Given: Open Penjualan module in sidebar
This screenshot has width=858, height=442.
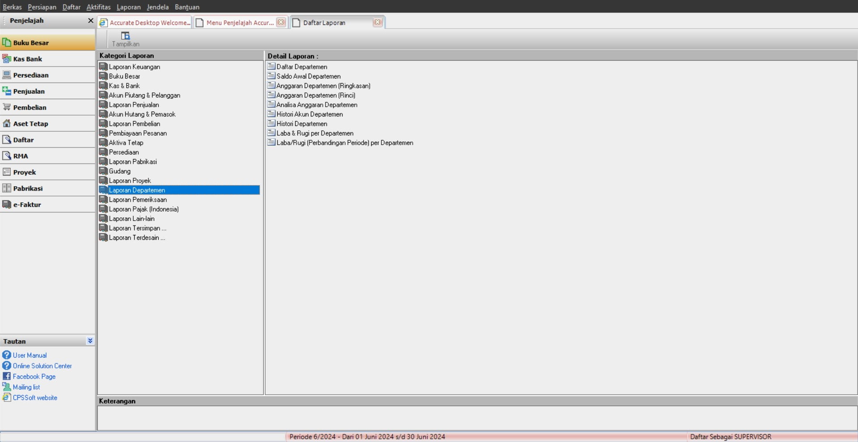Looking at the screenshot, I should [x=29, y=91].
